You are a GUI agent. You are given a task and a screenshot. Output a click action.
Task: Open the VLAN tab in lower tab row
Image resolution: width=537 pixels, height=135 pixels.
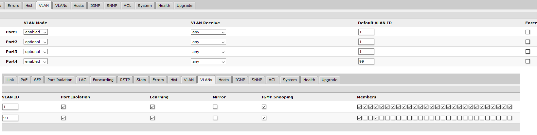(x=189, y=80)
